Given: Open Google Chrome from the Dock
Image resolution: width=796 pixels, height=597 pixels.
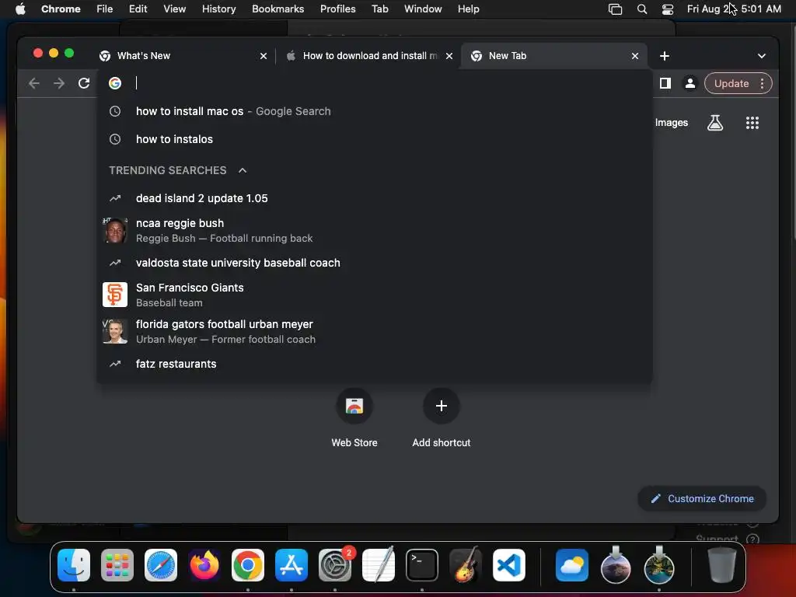Looking at the screenshot, I should 248,565.
